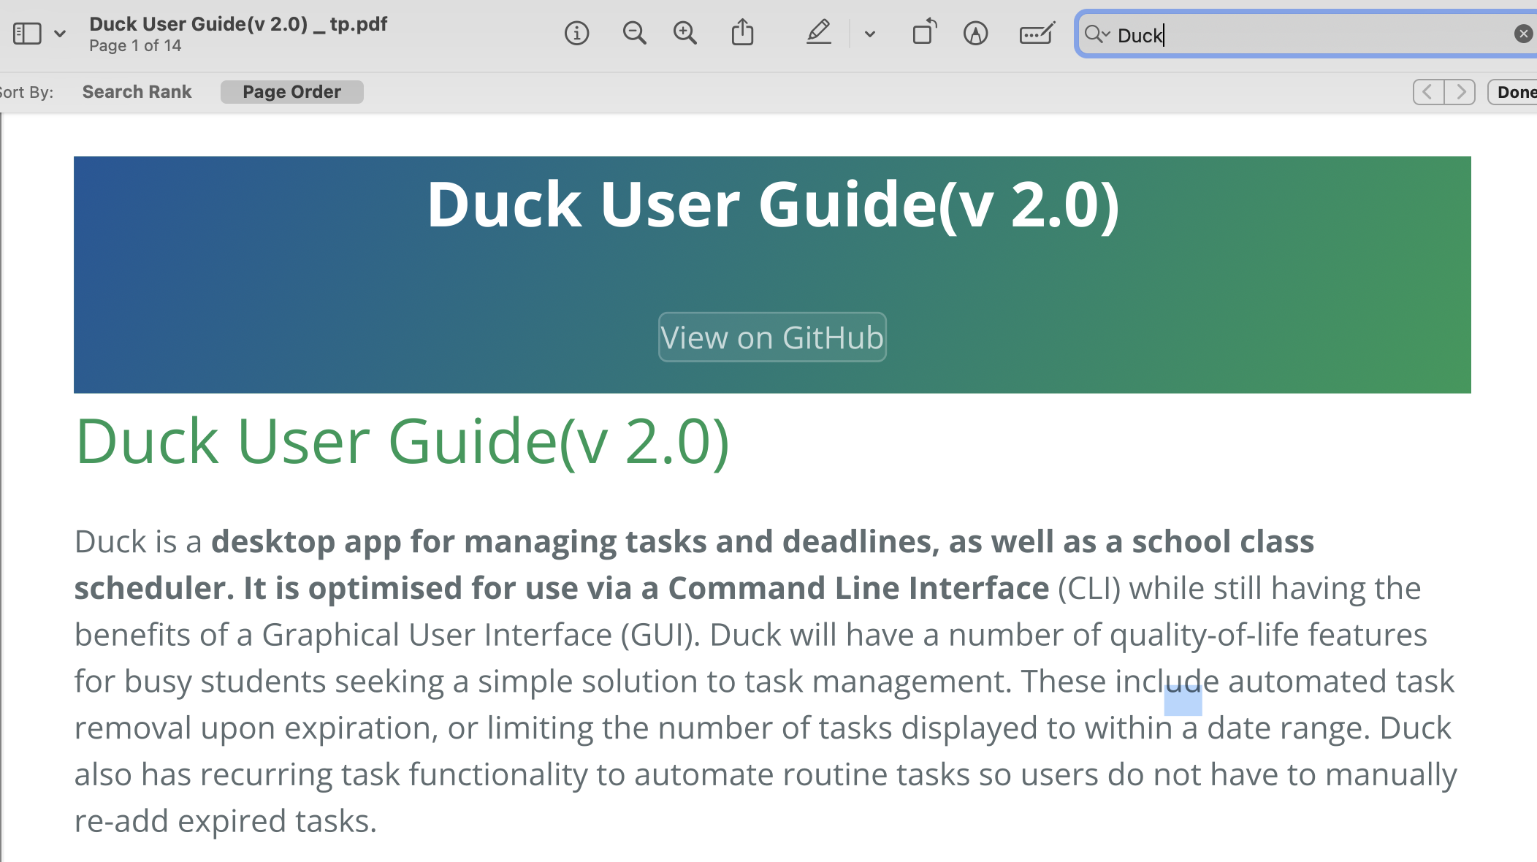Screen dimensions: 1537x862
Task: Click inside the search field
Action: (1315, 34)
